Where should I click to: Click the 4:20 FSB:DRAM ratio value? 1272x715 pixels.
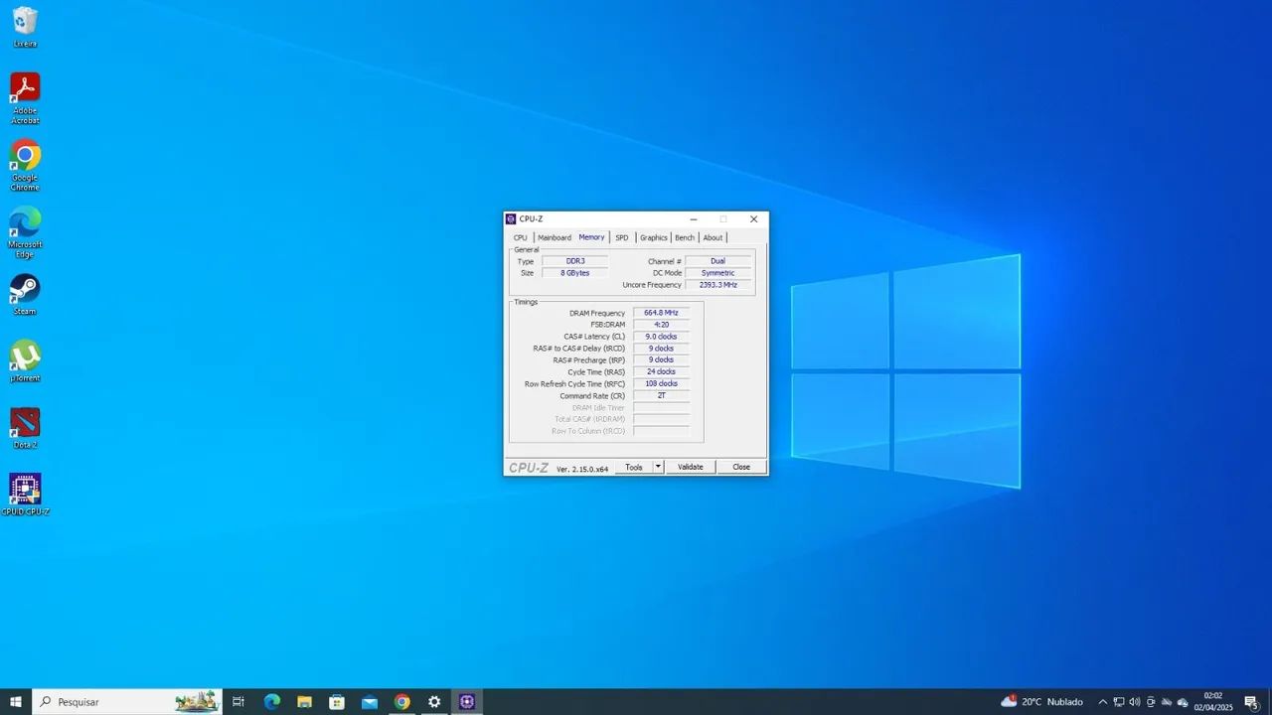pyautogui.click(x=661, y=325)
